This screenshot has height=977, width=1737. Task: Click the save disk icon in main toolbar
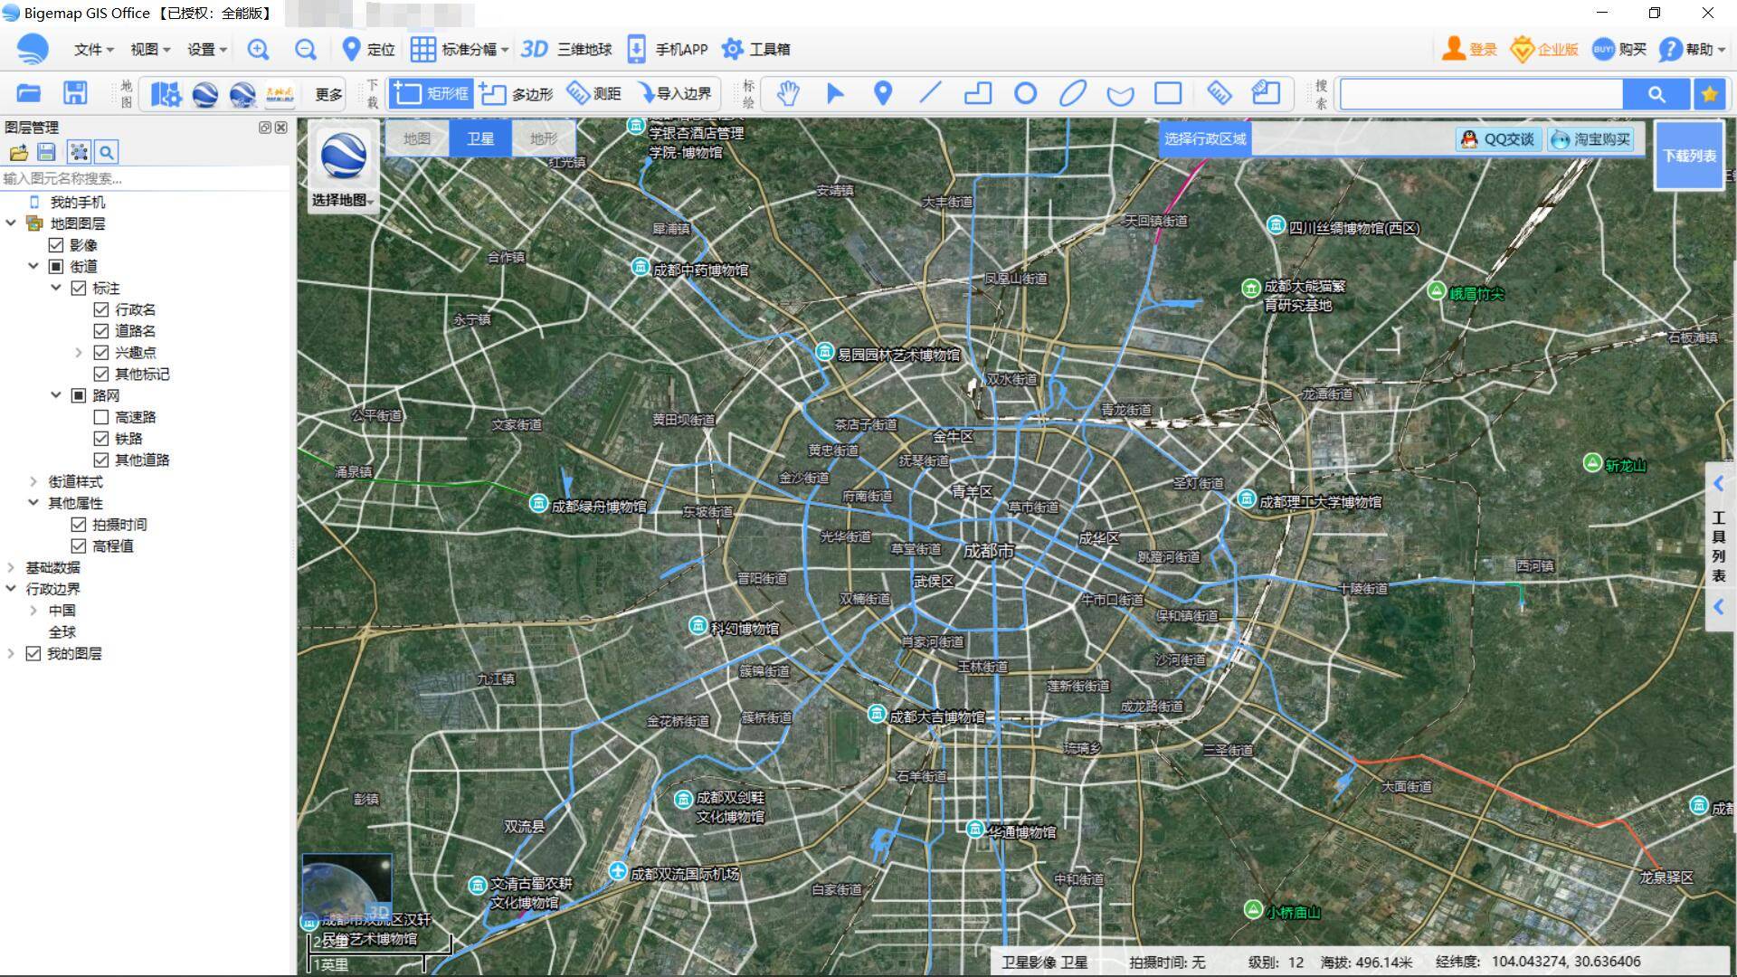[75, 93]
